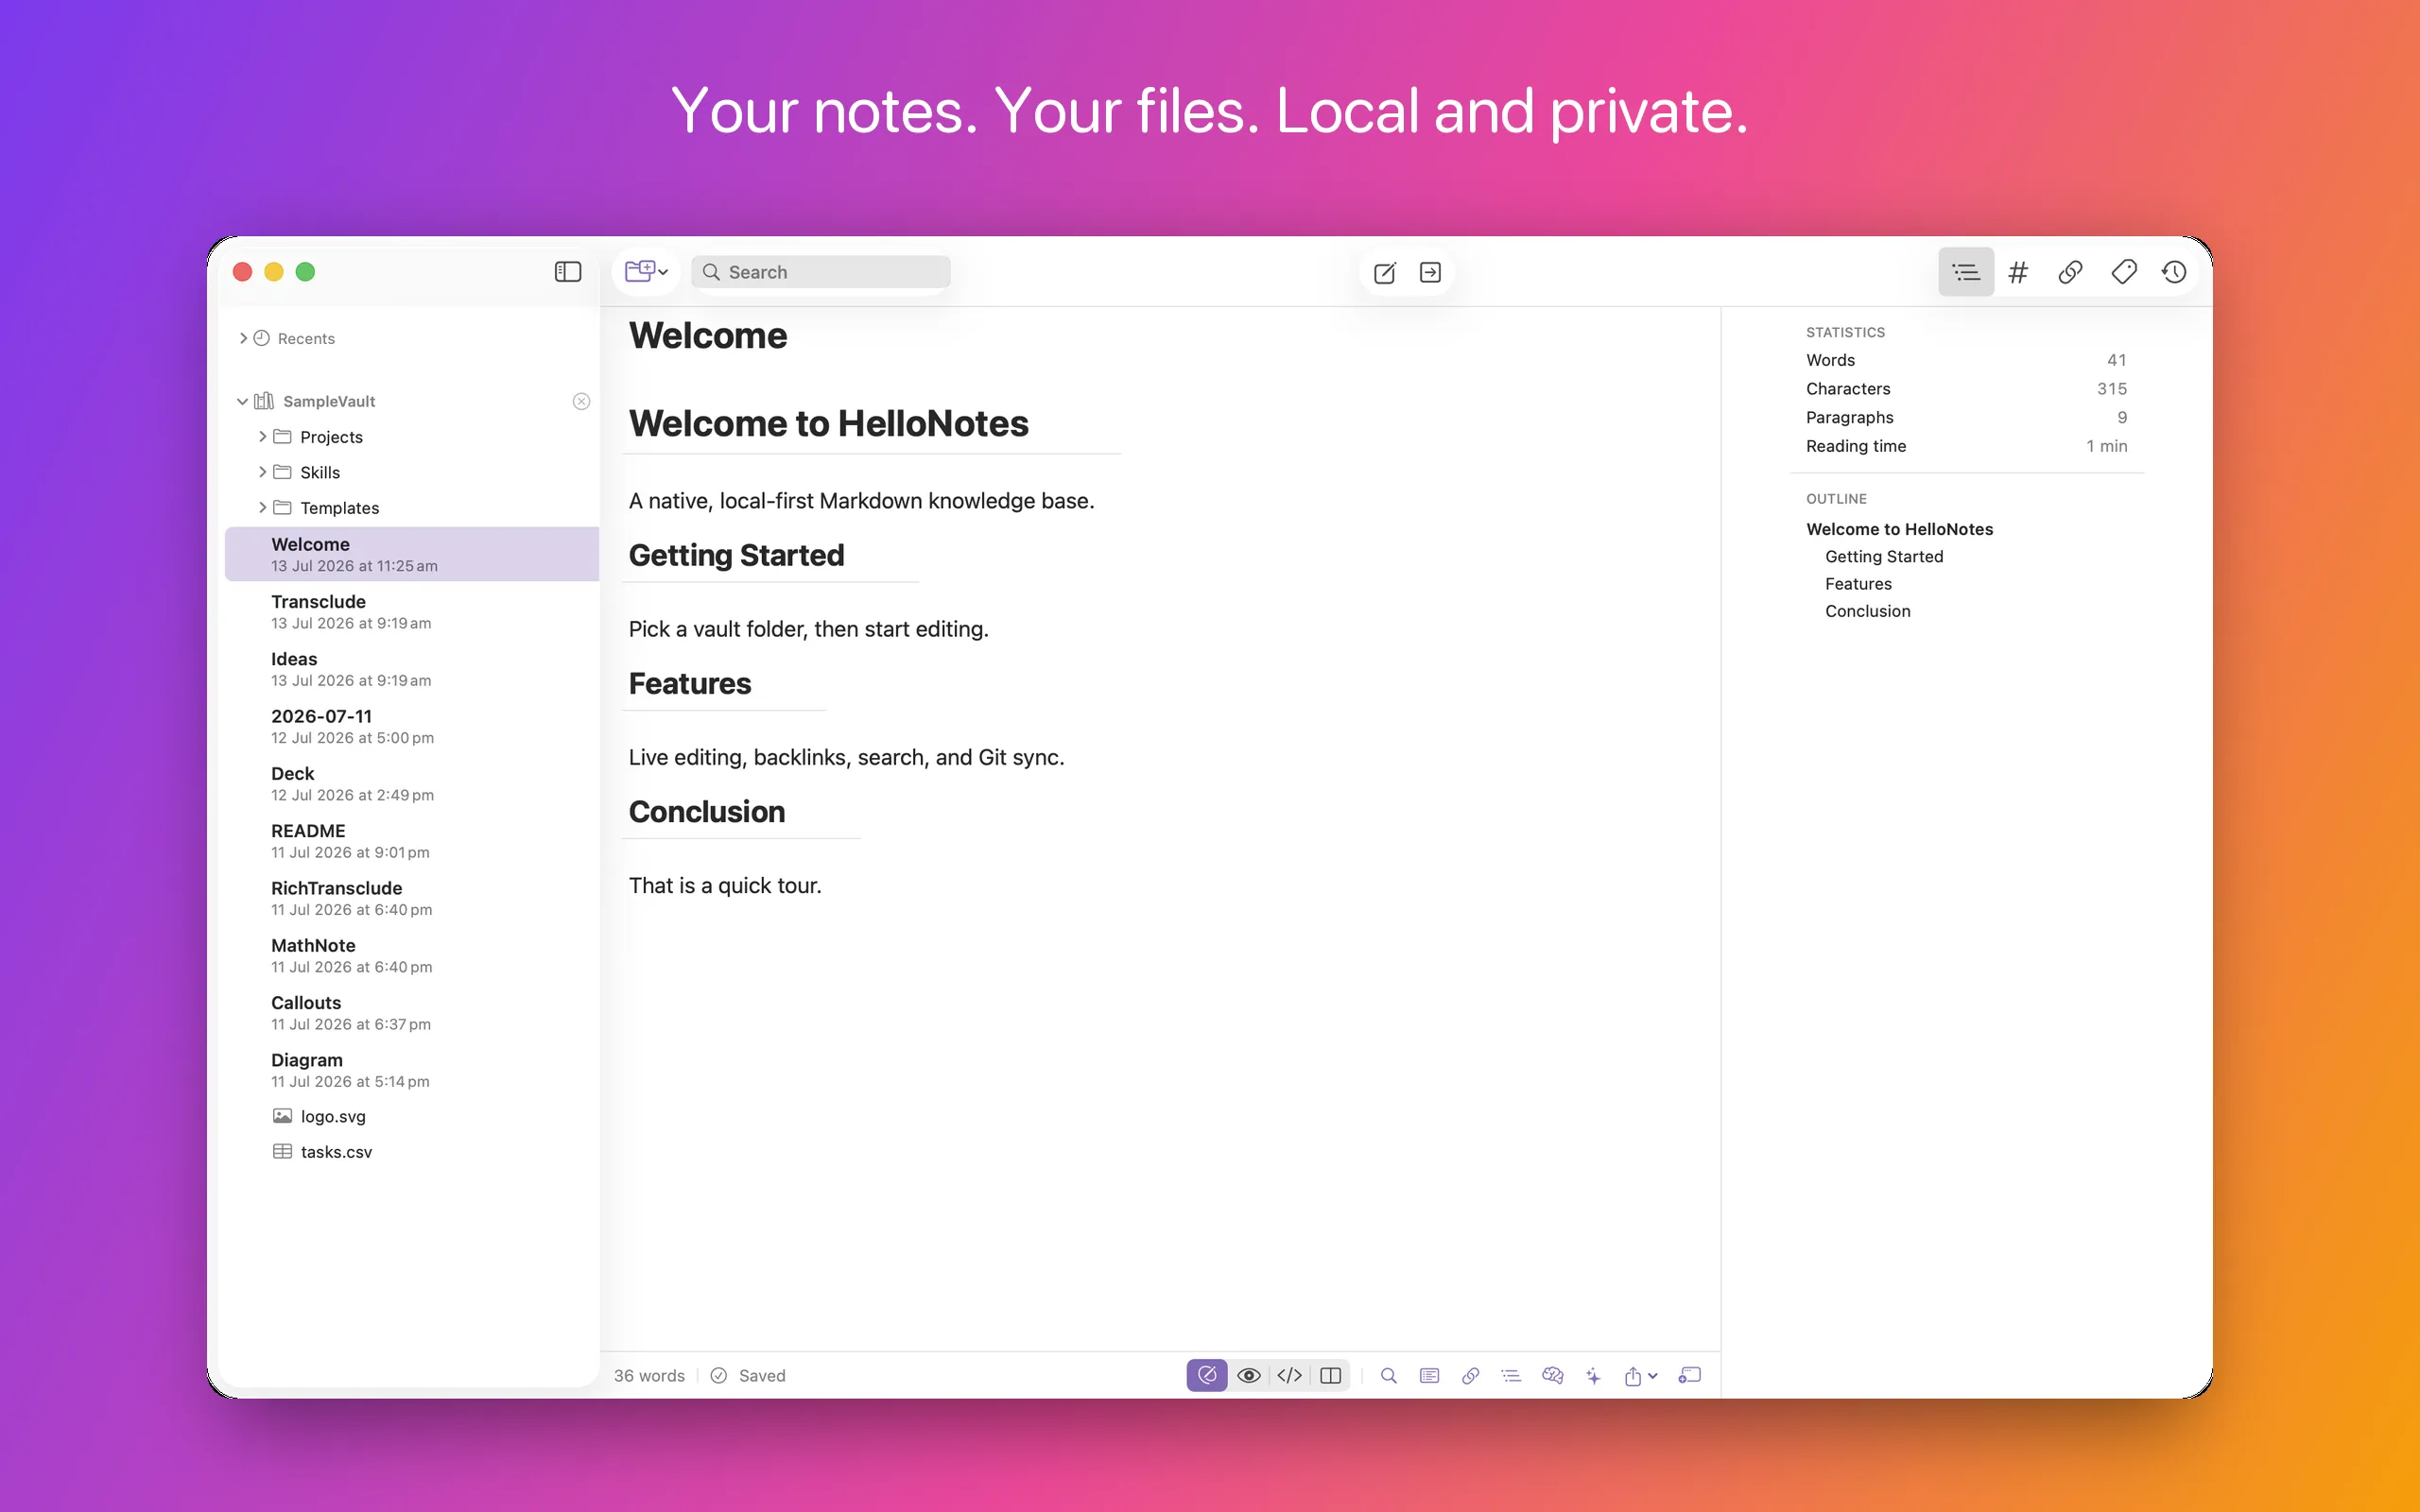Click the bullet list icon in bottom toolbar
Viewport: 2420px width, 1512px height.
point(1511,1375)
